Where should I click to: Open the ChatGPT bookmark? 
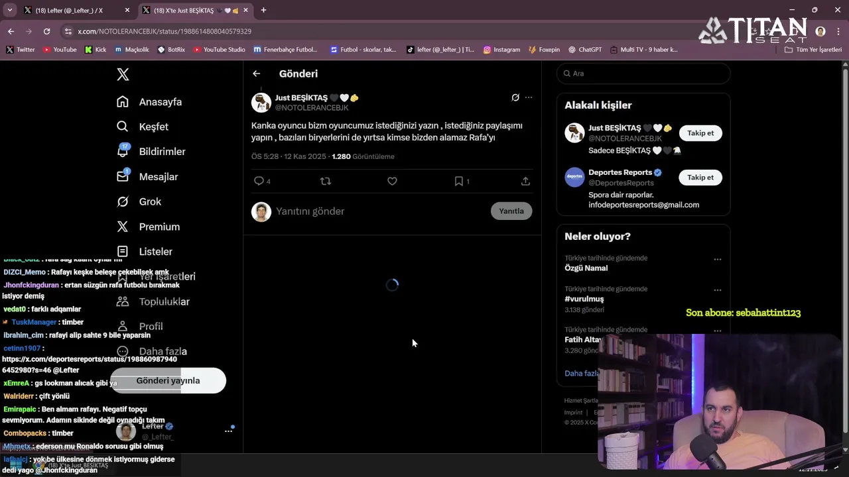pyautogui.click(x=584, y=50)
